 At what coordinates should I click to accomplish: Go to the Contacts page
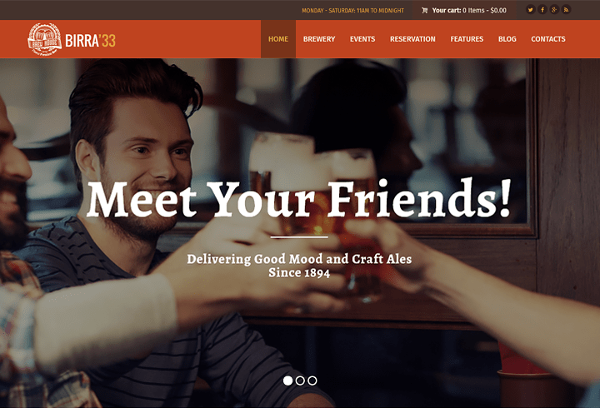pyautogui.click(x=548, y=39)
